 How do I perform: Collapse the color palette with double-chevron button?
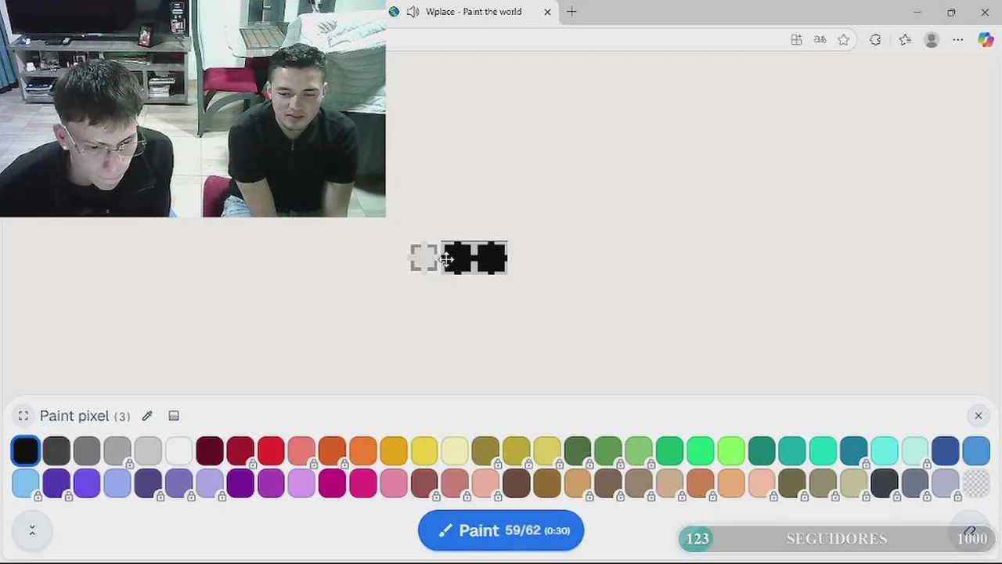click(32, 530)
